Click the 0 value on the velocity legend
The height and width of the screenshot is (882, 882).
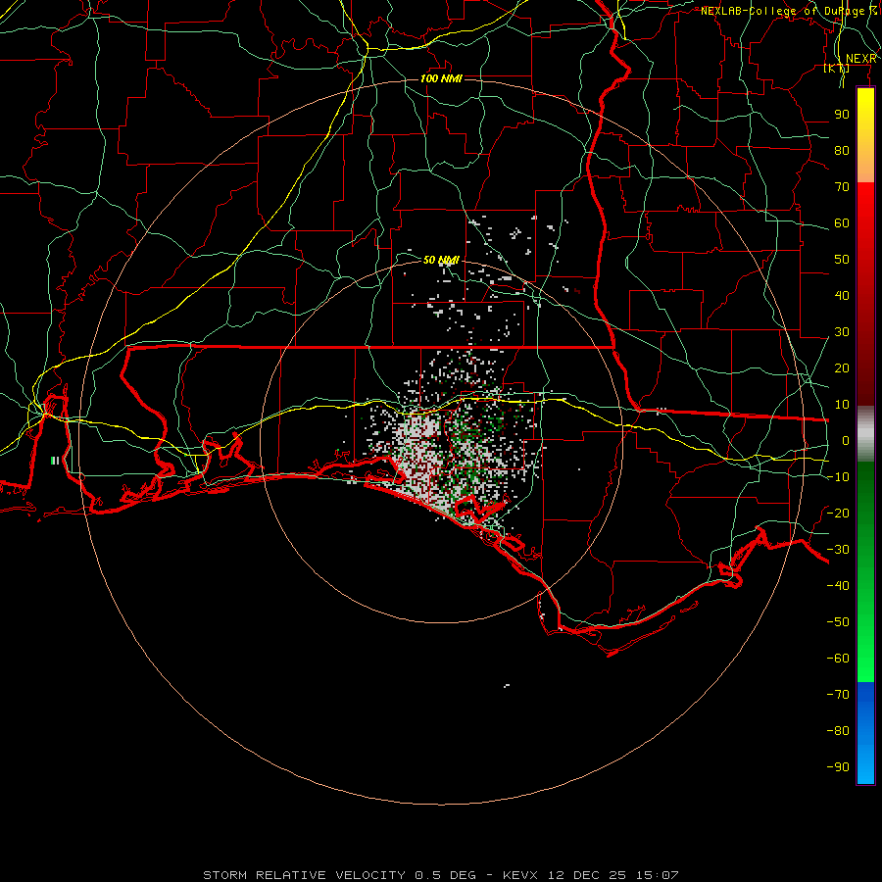[846, 440]
